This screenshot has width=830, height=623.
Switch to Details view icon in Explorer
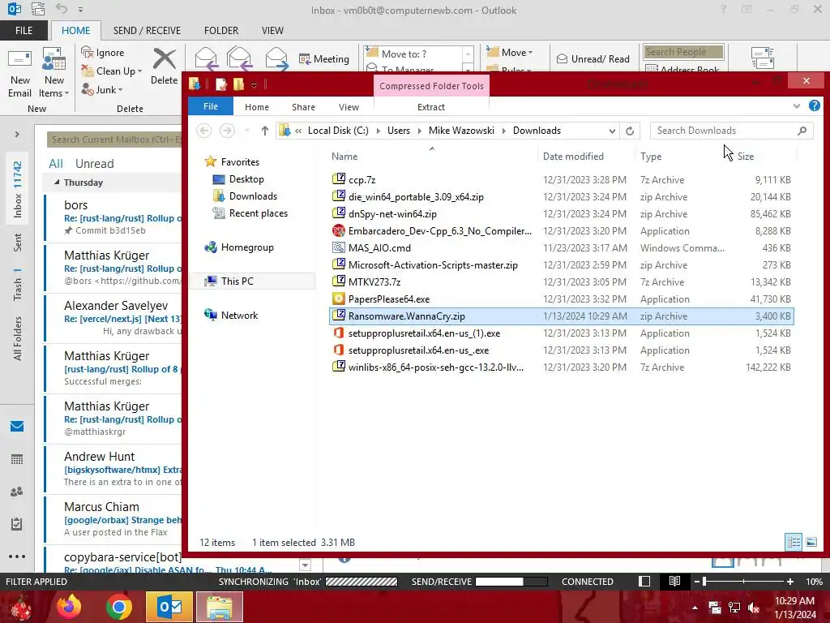pos(794,542)
